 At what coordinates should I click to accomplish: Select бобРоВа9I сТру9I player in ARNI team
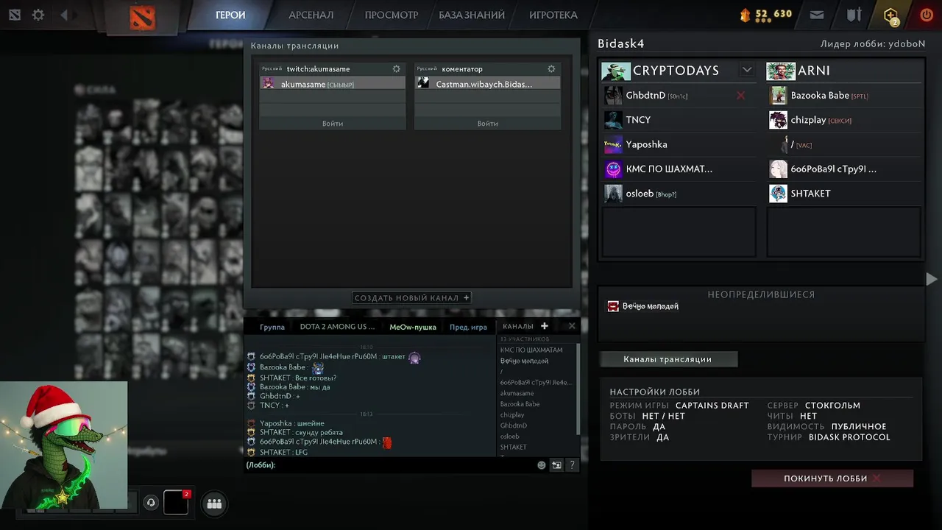click(x=844, y=169)
